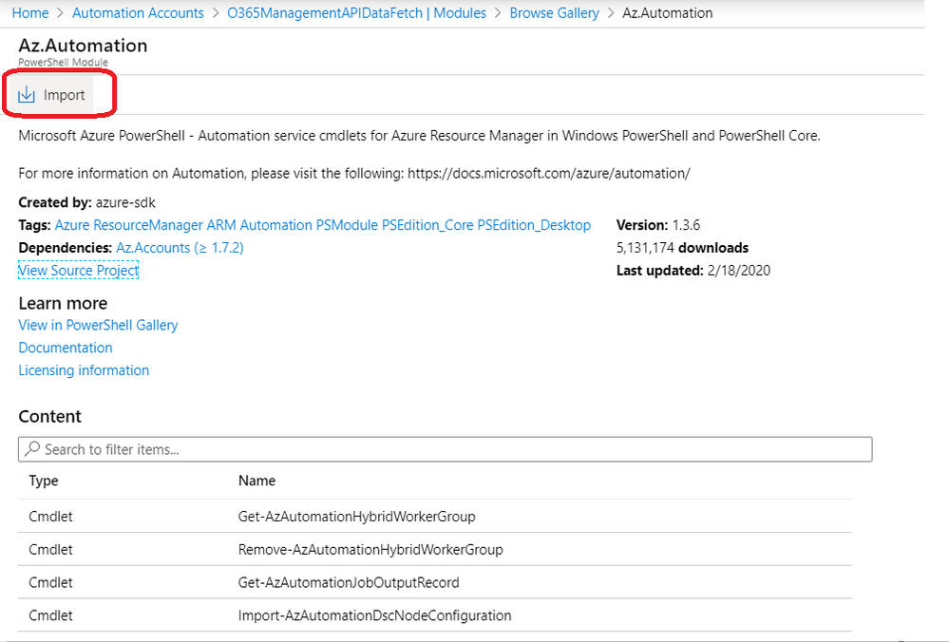Viewport: 949px width, 642px height.
Task: Select Az.Automation breadcrumb text
Action: (668, 12)
